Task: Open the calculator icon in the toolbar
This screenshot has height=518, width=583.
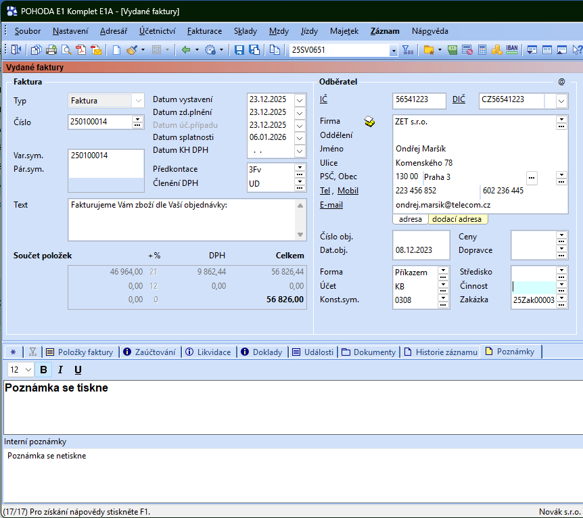Action: [482, 50]
